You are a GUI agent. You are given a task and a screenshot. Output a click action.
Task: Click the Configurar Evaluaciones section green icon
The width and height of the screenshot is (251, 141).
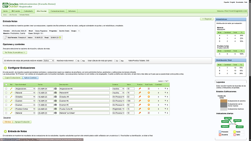[x=5, y=68]
